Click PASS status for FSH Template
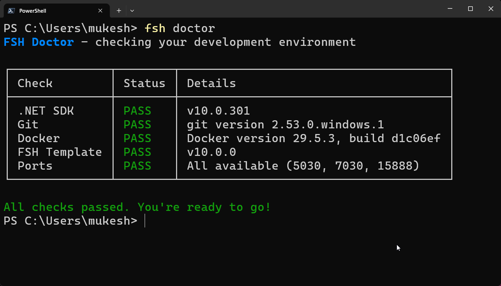 pyautogui.click(x=137, y=152)
